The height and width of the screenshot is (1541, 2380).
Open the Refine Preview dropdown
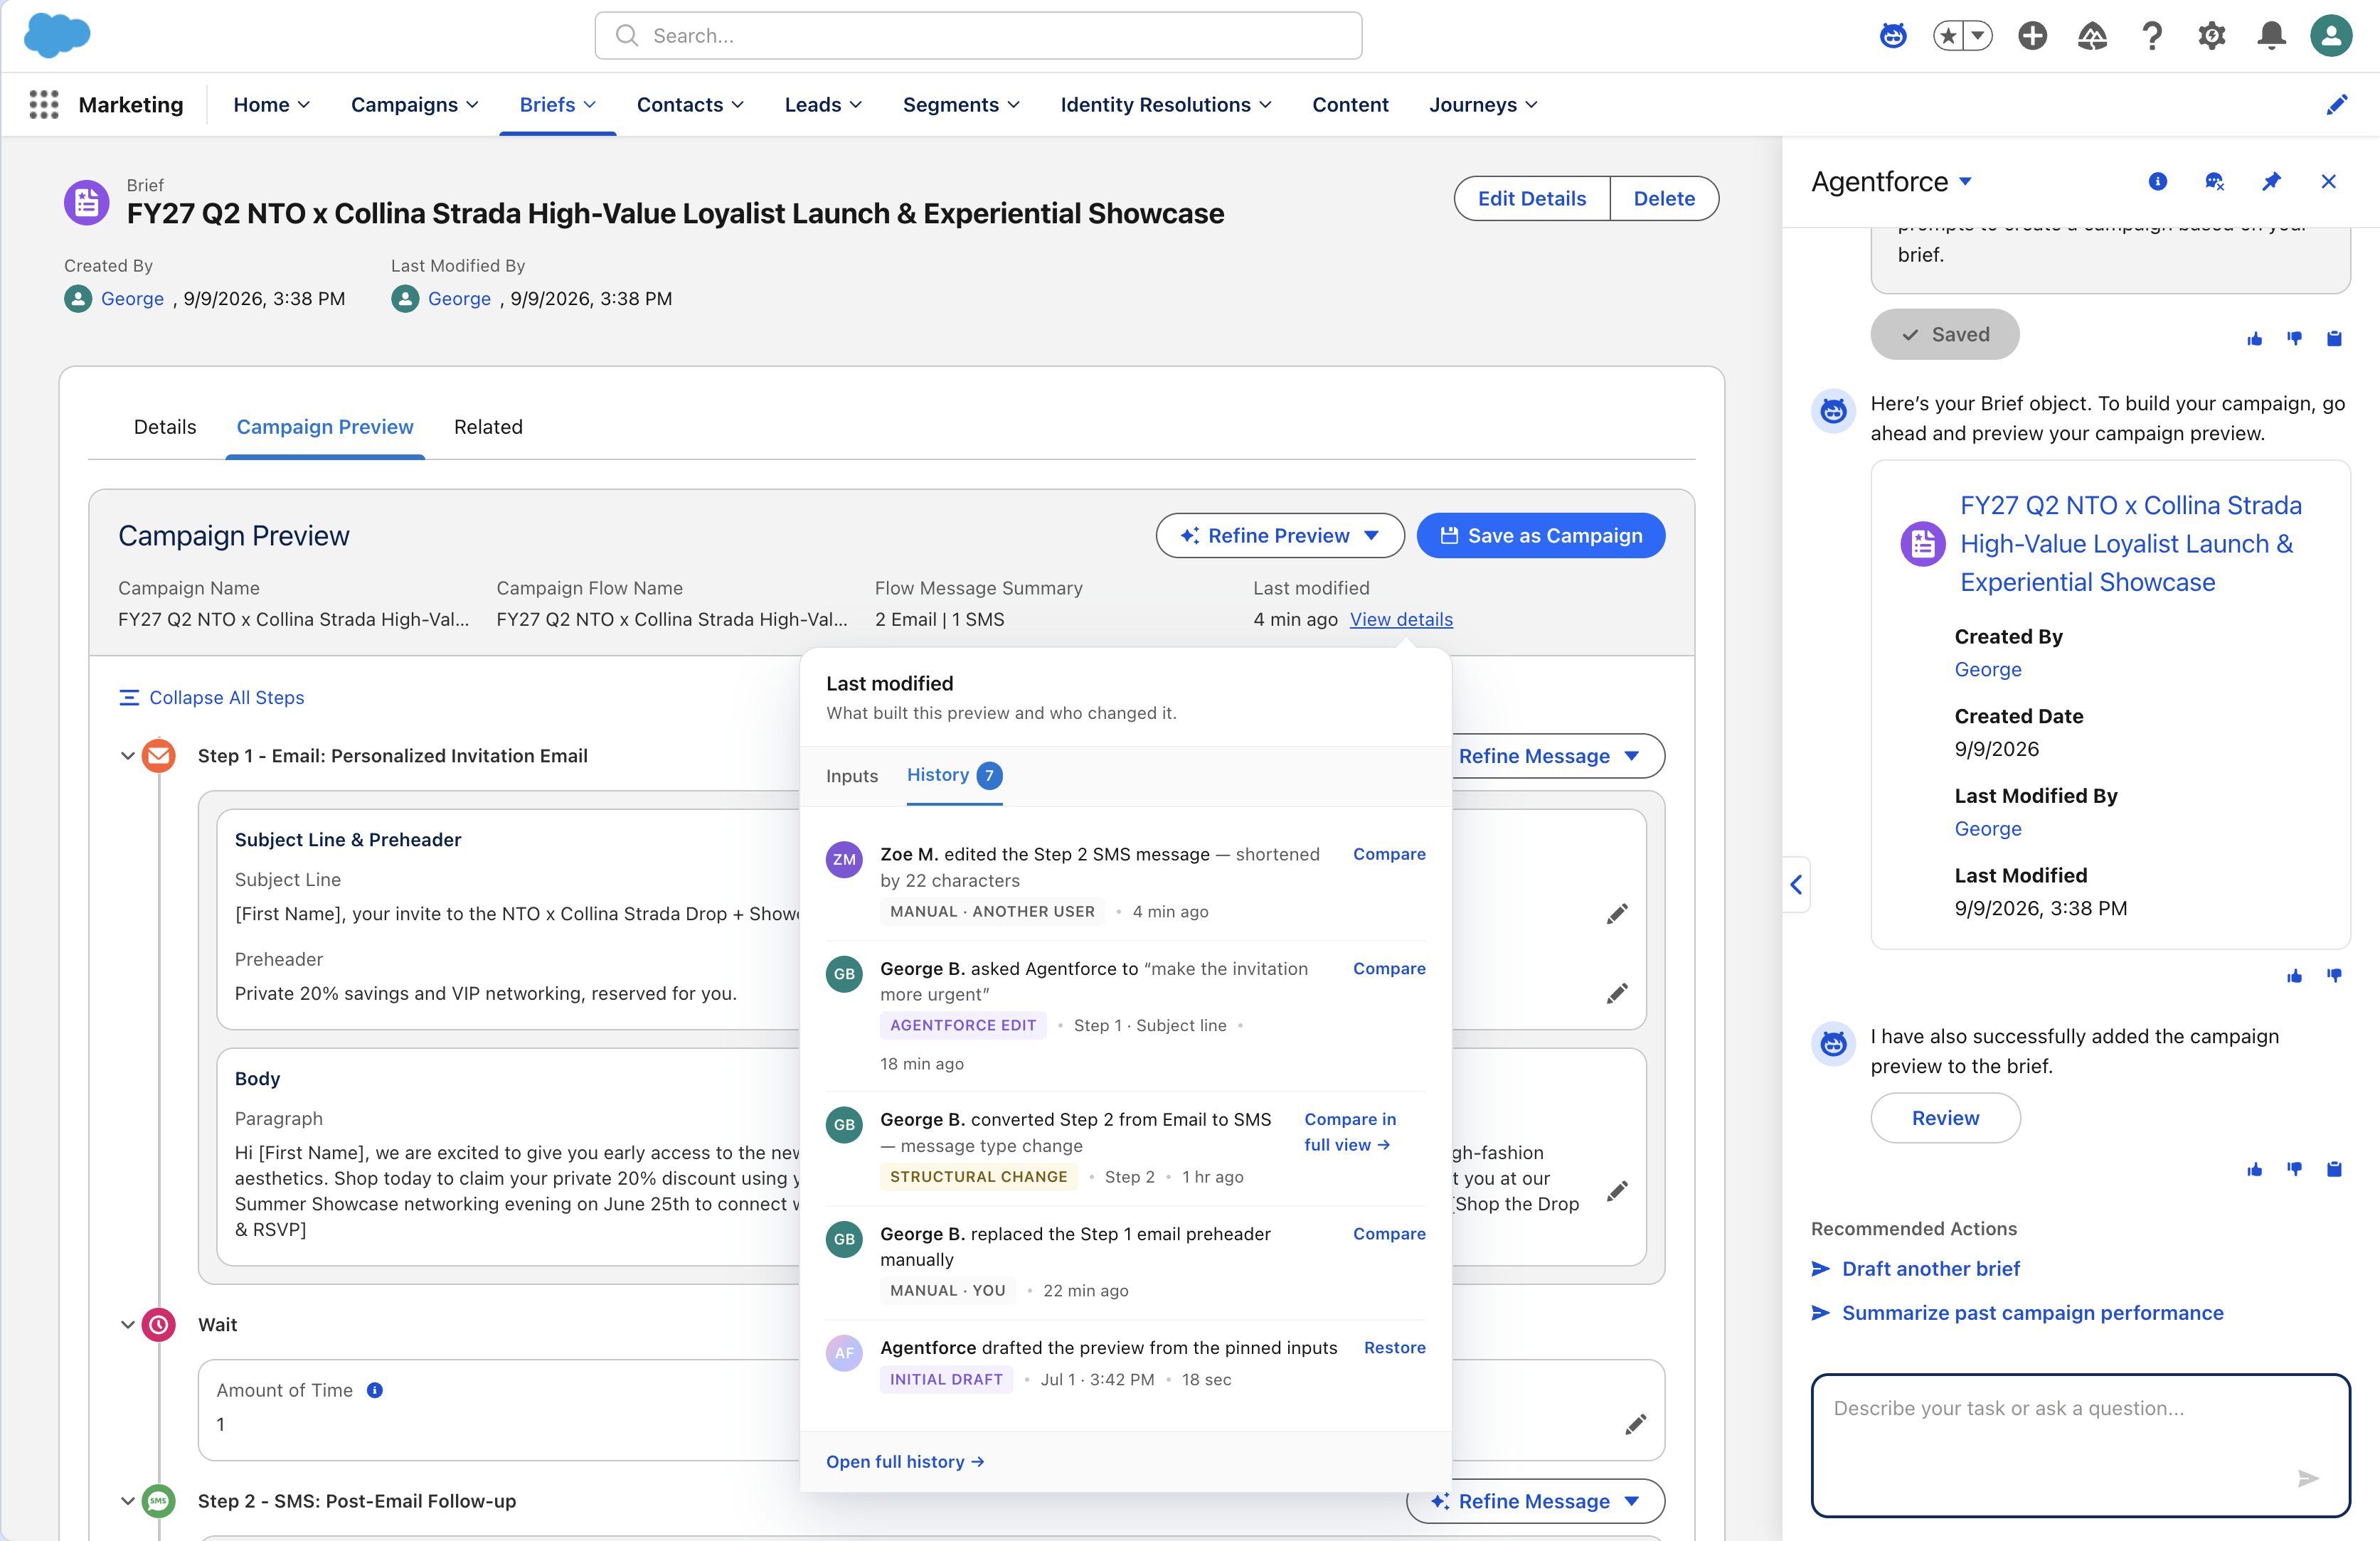(1280, 536)
